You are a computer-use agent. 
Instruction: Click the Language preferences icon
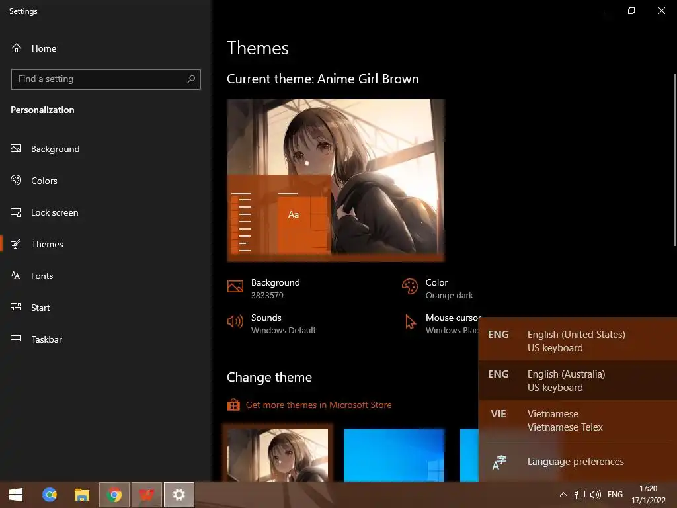tap(498, 462)
